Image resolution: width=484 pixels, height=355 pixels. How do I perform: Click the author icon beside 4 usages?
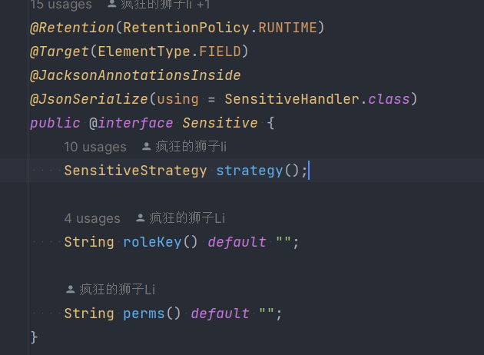(140, 218)
